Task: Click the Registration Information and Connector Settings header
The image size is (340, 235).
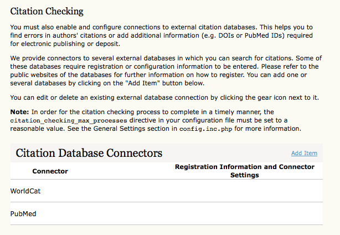Action: click(x=244, y=171)
